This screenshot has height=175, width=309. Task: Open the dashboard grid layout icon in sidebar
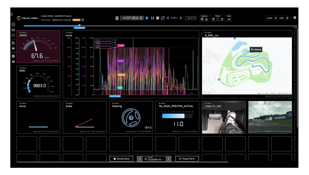pos(13,24)
